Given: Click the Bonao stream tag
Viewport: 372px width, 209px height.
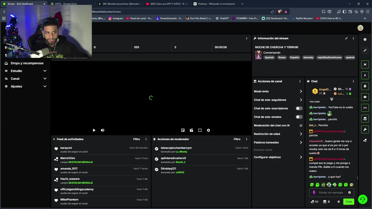Looking at the screenshot, I should [x=282, y=57].
